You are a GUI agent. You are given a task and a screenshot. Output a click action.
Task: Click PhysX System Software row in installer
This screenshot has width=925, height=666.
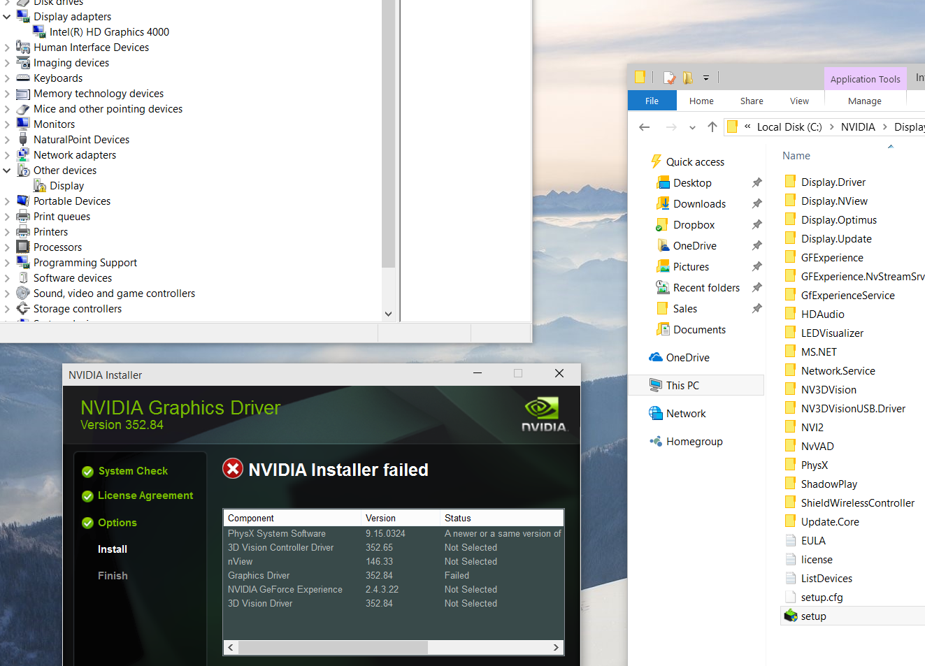(394, 533)
